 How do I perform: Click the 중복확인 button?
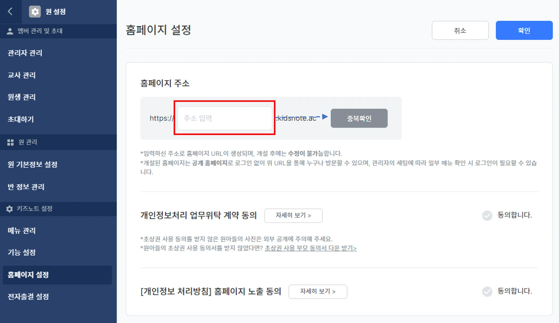[x=359, y=118]
